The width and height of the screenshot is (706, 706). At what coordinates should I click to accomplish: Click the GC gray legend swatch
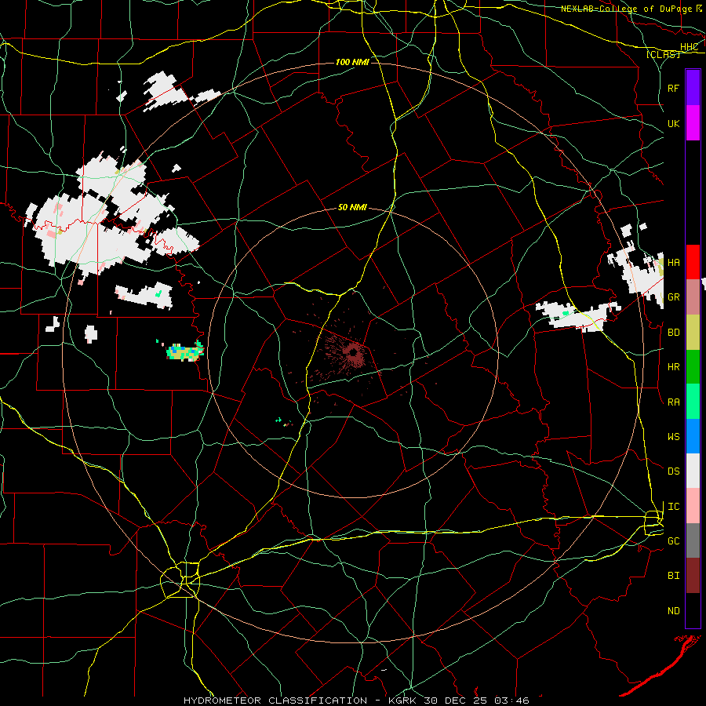[x=693, y=540]
